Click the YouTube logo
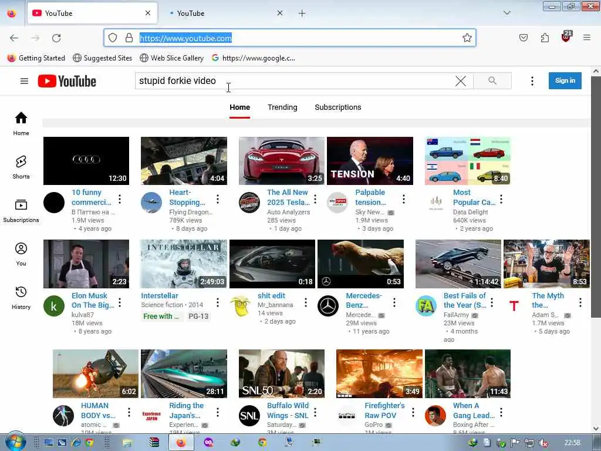 pyautogui.click(x=67, y=81)
